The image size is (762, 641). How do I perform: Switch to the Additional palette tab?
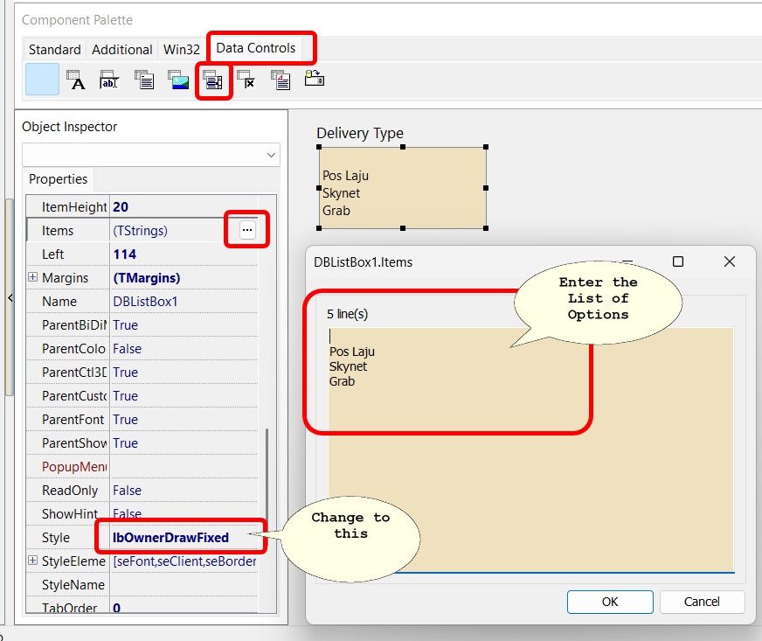point(122,49)
